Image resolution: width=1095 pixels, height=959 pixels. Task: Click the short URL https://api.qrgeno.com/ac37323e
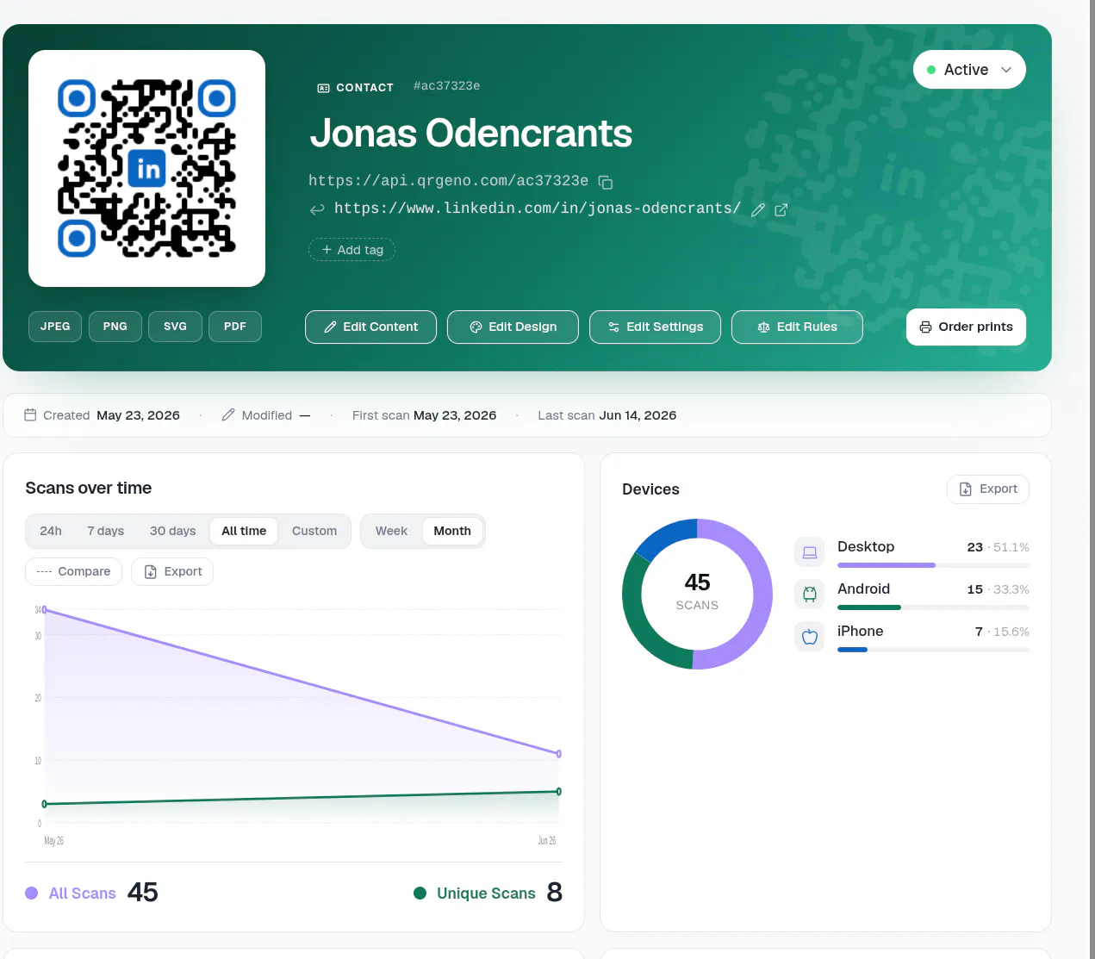click(x=448, y=181)
